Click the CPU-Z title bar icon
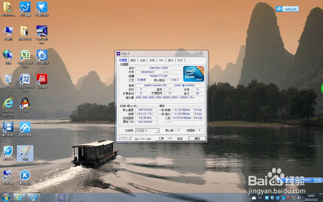Image resolution: width=323 pixels, height=202 pixels. point(119,54)
